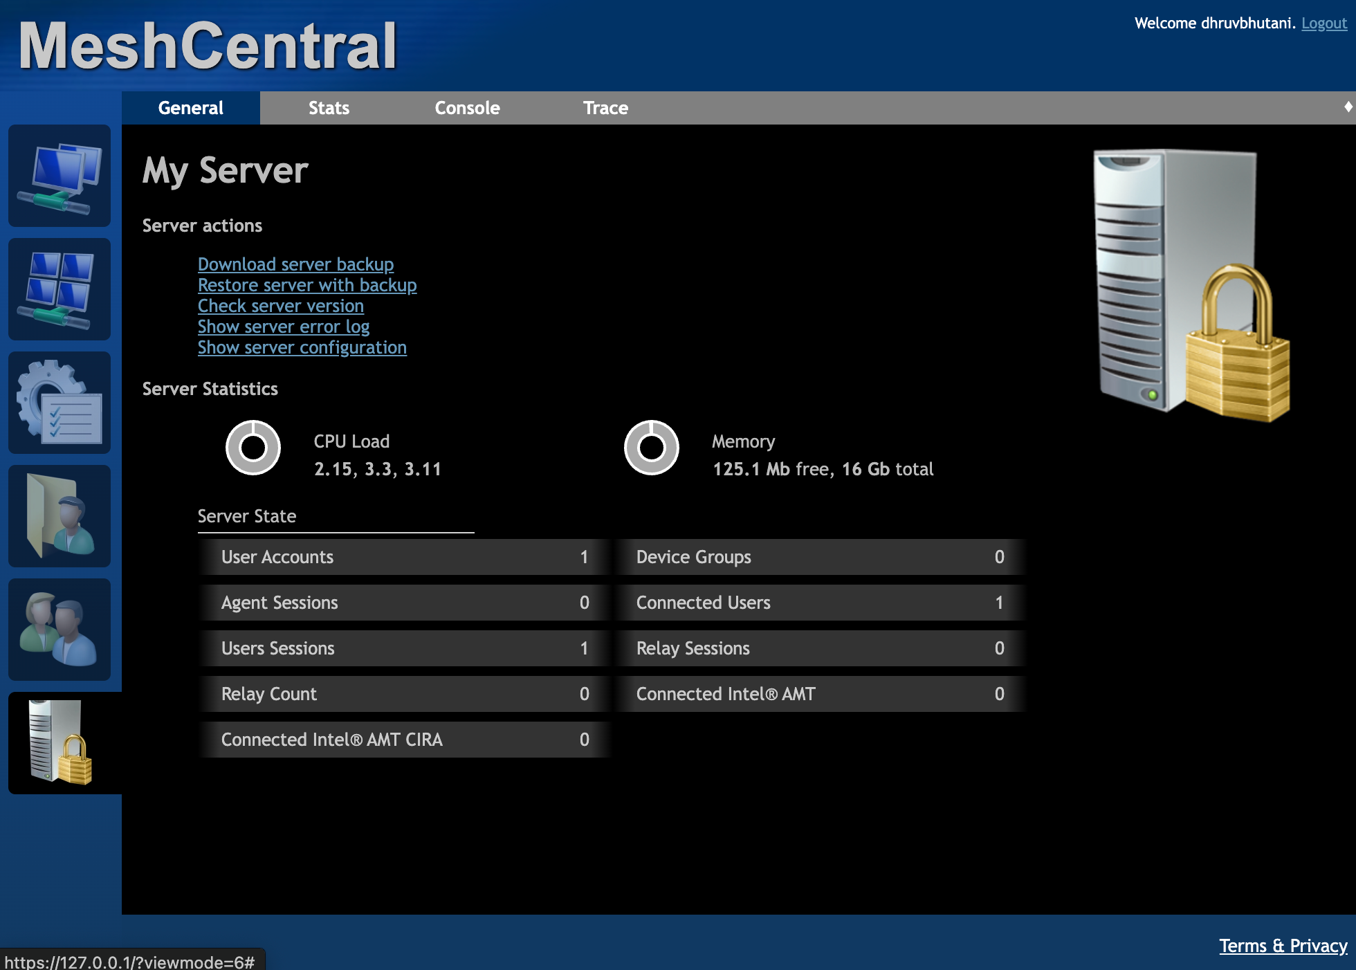
Task: Click the memory value 125.1 Mb free
Action: [771, 469]
